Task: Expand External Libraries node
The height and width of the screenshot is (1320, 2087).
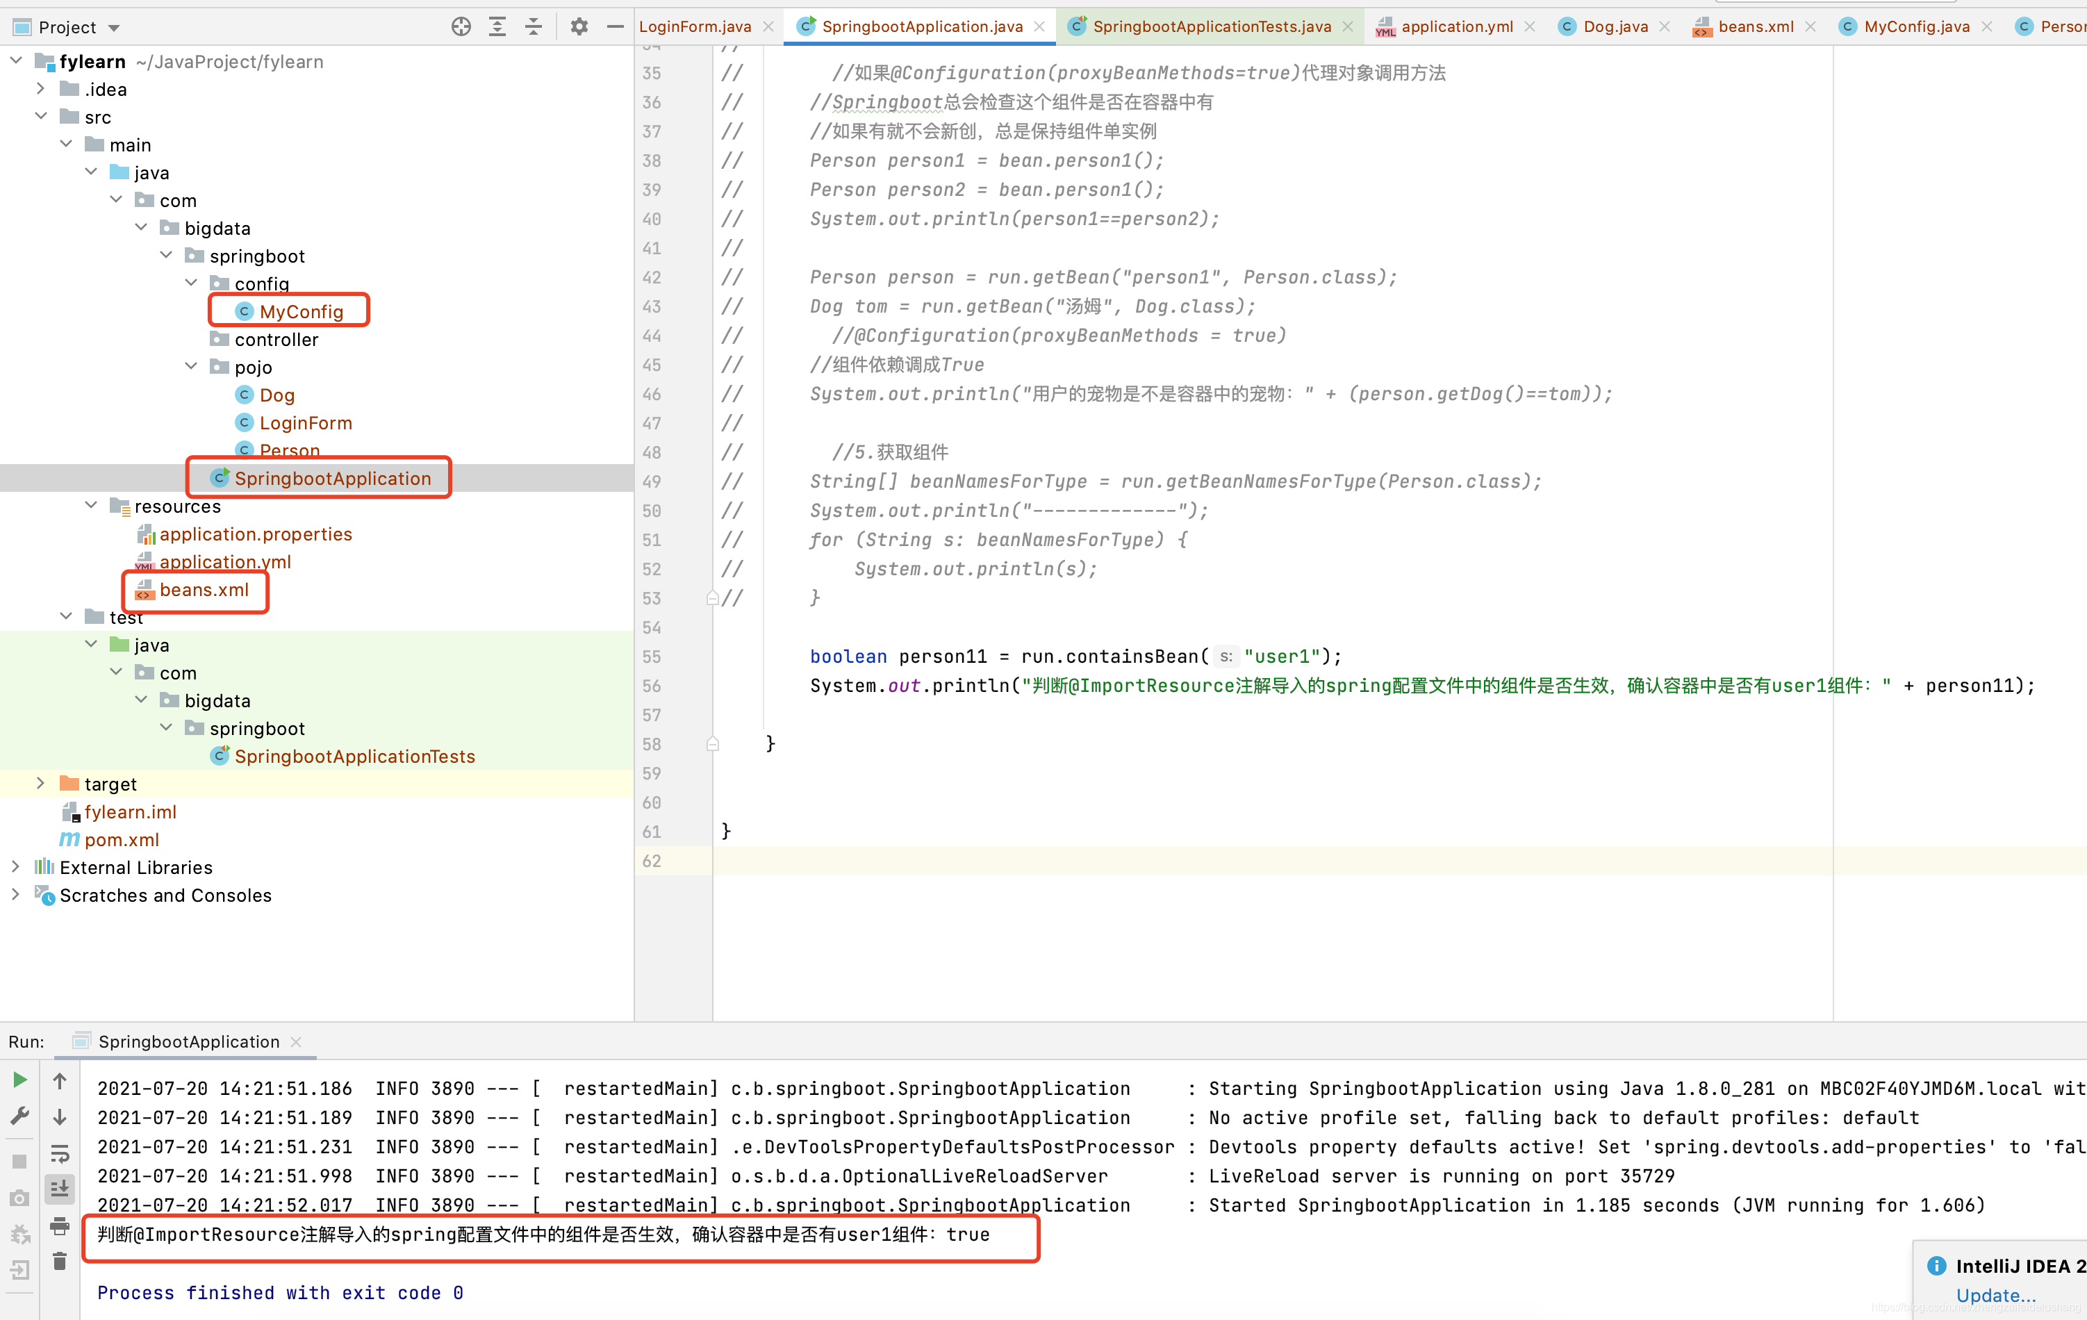Action: (15, 867)
